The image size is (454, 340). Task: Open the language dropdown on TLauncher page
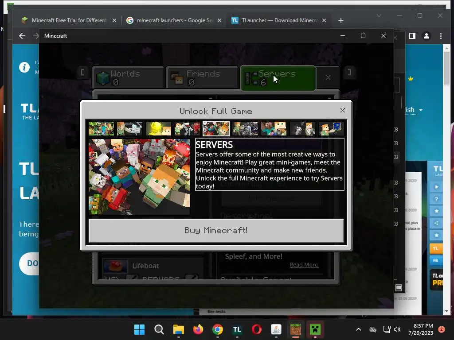coord(414,110)
